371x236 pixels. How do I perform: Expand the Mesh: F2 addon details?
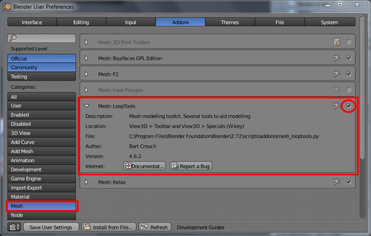tap(87, 74)
